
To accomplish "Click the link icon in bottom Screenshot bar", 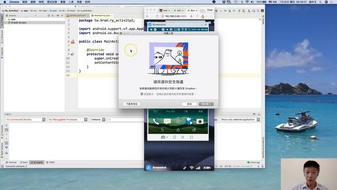I will click(x=184, y=168).
